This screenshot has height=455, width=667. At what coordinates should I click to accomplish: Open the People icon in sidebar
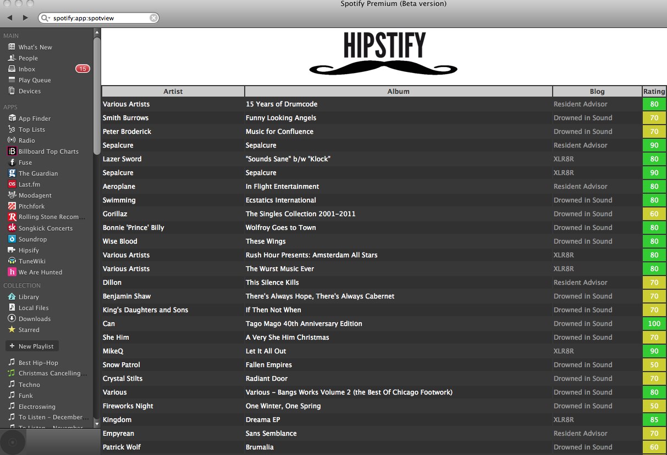[12, 58]
